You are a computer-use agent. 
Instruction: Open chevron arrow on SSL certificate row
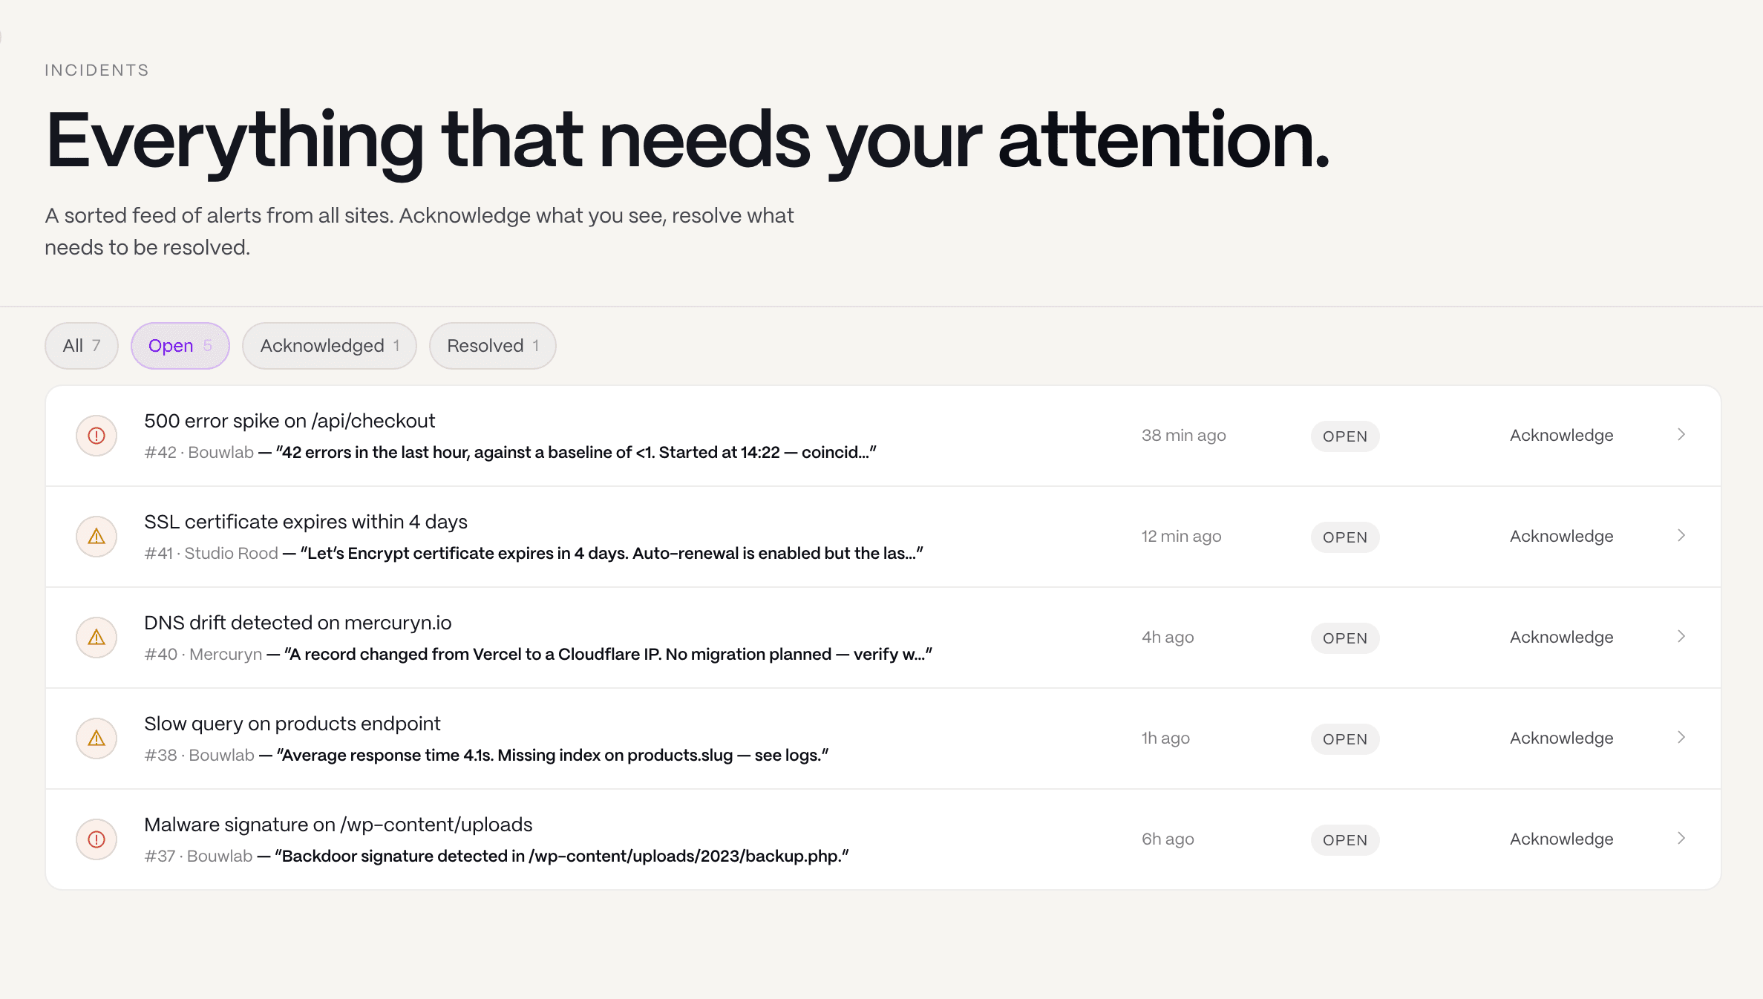pos(1681,536)
